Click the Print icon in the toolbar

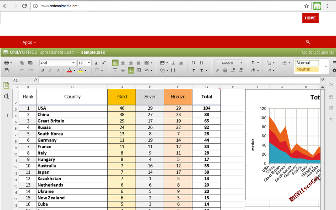(7, 63)
